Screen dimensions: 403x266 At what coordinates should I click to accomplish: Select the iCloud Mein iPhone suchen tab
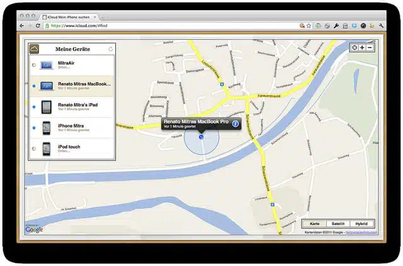point(69,17)
